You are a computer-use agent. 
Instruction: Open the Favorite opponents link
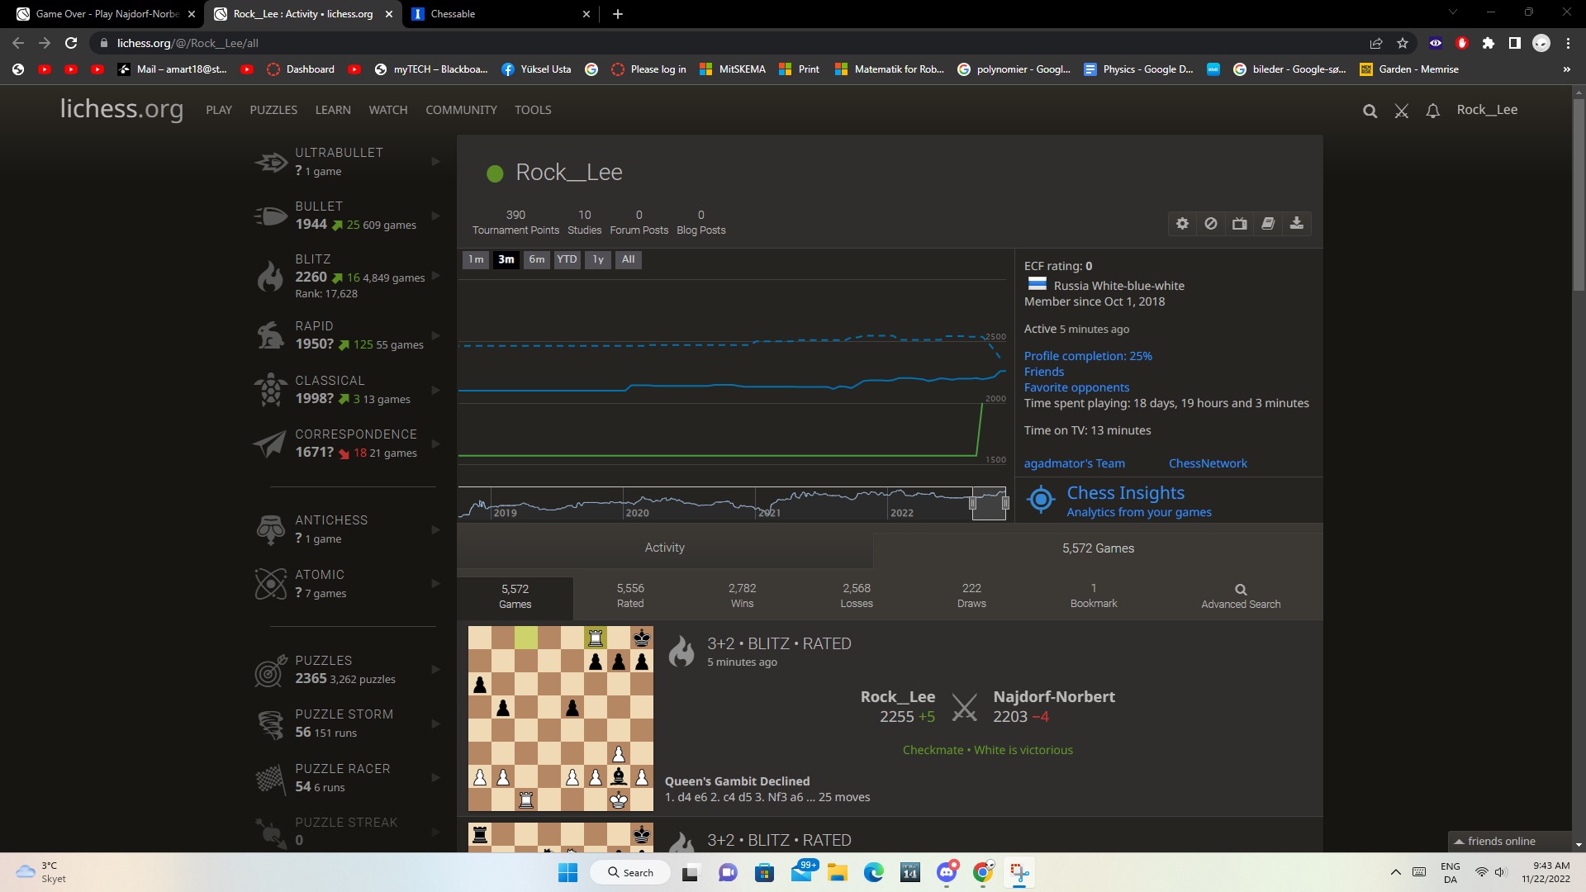tap(1076, 387)
